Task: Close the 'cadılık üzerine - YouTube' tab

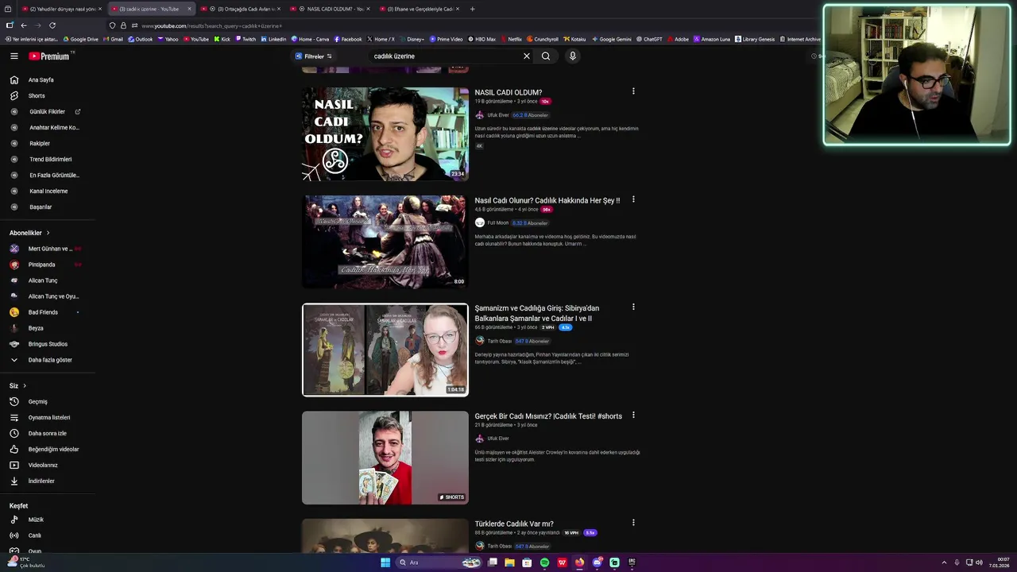Action: 189,9
